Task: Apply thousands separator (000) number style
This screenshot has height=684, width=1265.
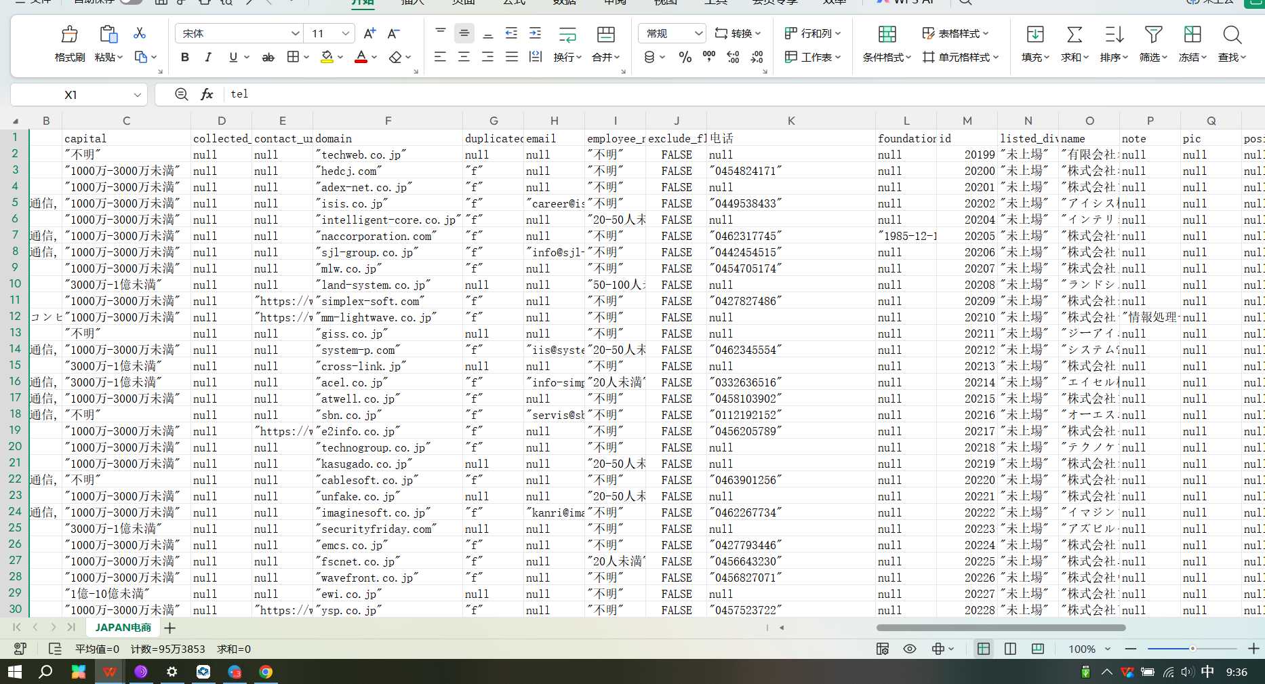Action: click(709, 56)
